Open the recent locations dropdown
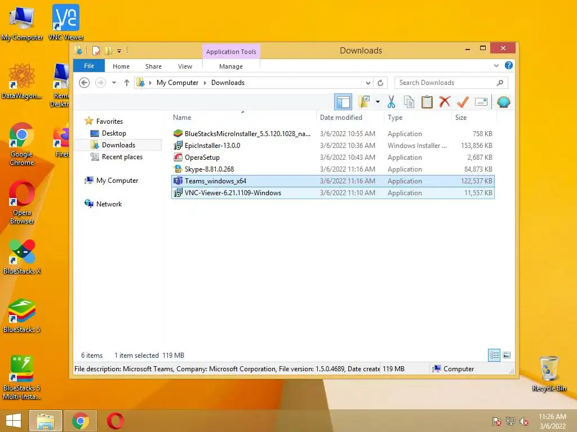Viewport: 577px width, 432px height. coord(114,83)
